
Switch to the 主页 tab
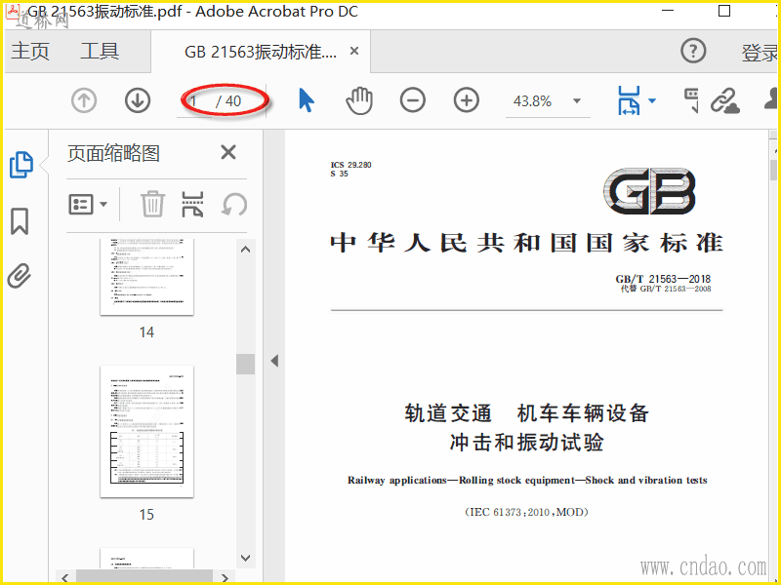[x=30, y=52]
